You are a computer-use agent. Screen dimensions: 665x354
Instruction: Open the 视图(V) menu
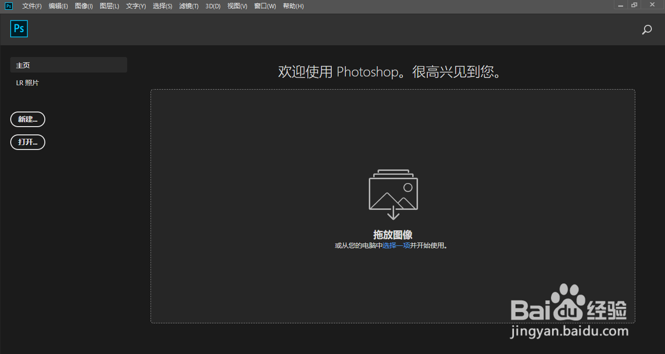click(237, 6)
